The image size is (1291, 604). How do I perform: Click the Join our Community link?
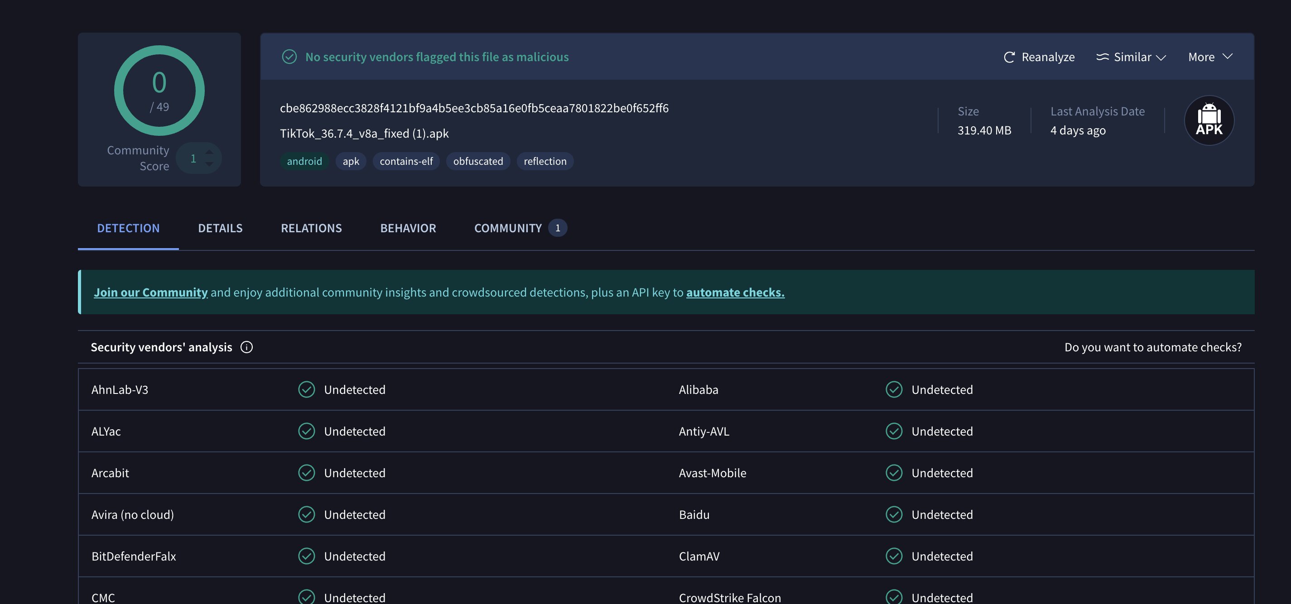click(150, 292)
